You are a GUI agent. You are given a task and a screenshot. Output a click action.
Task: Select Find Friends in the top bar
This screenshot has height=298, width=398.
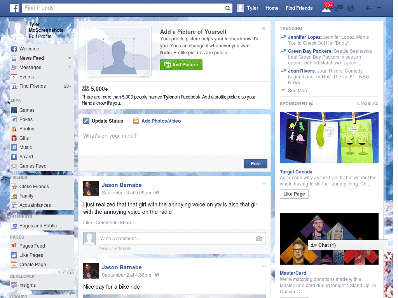pos(299,8)
